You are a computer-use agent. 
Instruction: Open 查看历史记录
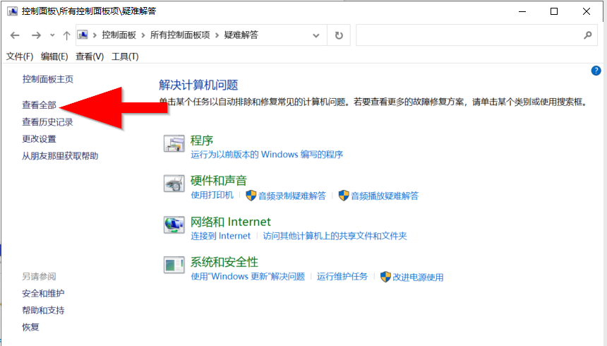47,122
